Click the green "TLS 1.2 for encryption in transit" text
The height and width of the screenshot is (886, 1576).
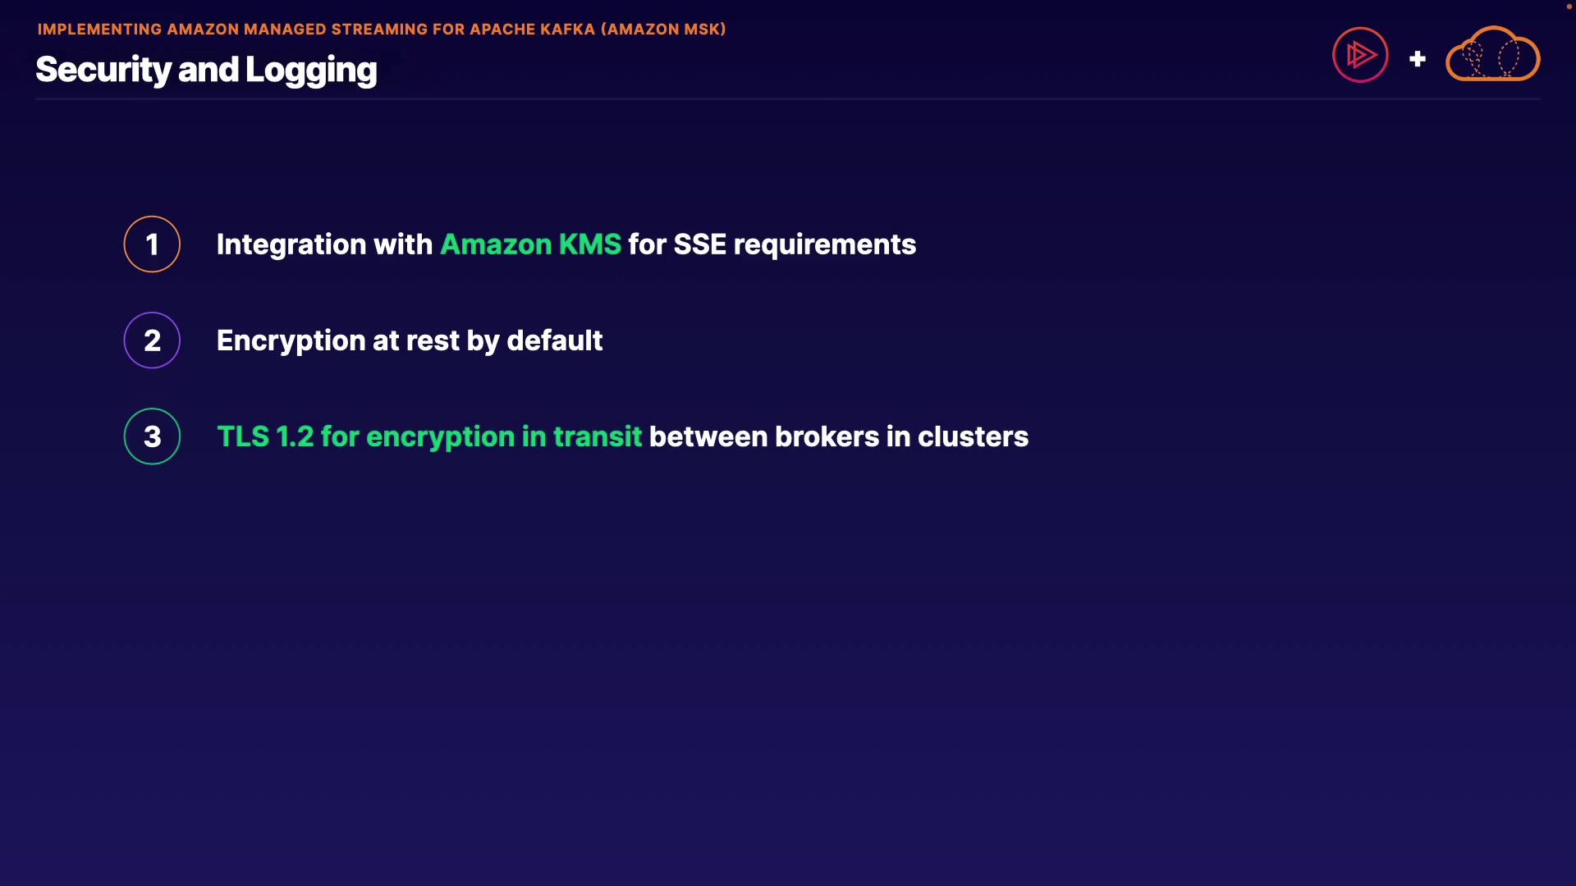click(x=428, y=436)
